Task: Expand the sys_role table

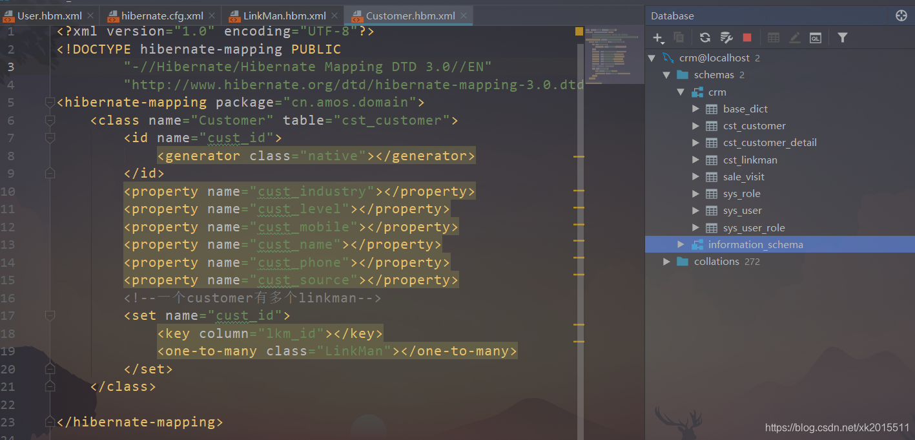Action: 695,194
